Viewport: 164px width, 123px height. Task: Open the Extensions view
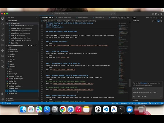tap(3, 45)
